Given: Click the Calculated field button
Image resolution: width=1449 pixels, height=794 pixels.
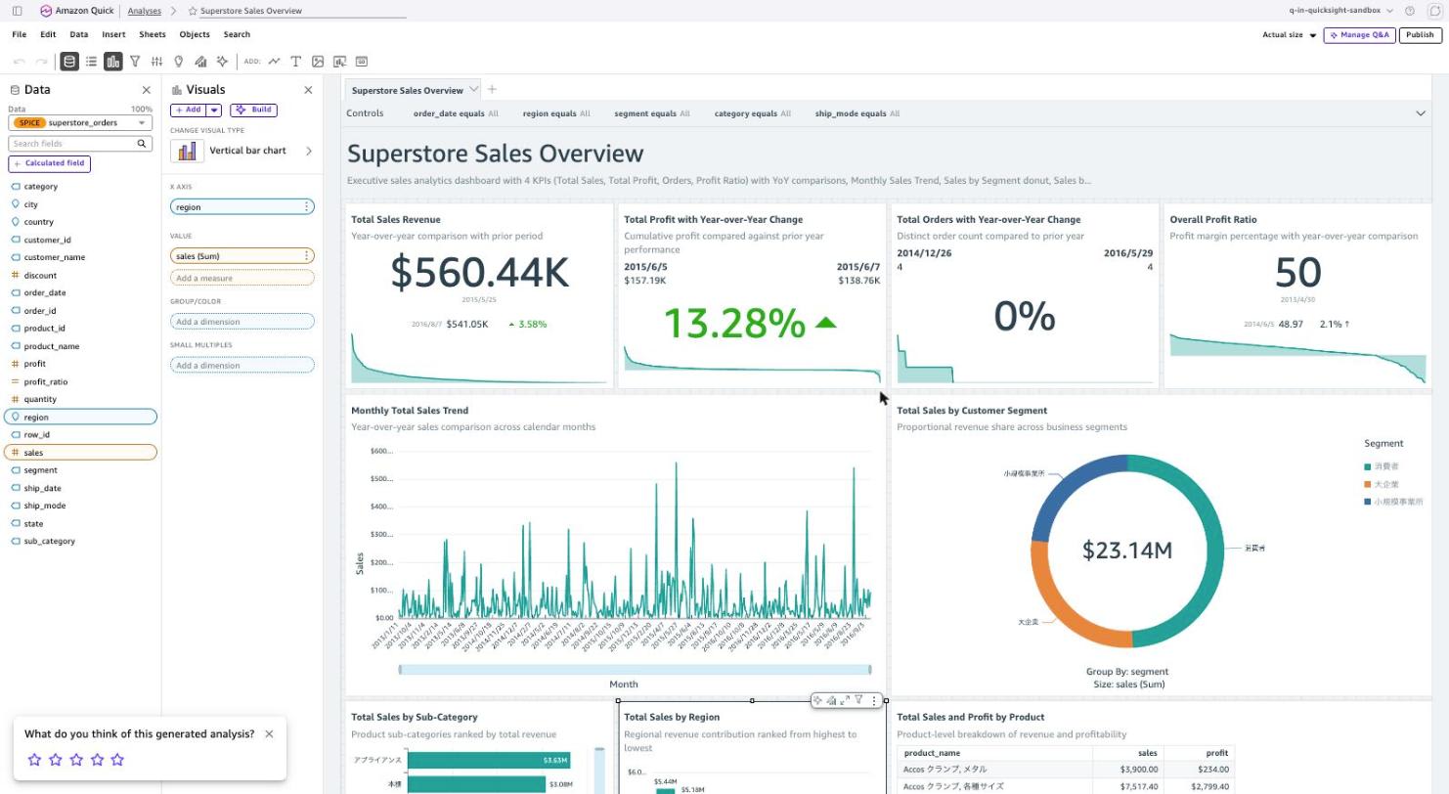Looking at the screenshot, I should click(50, 163).
